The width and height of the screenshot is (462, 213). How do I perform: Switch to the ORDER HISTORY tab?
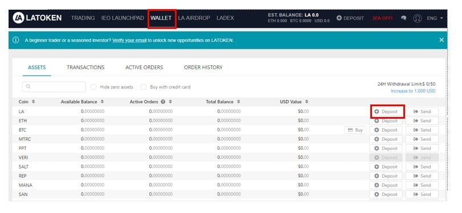click(203, 67)
